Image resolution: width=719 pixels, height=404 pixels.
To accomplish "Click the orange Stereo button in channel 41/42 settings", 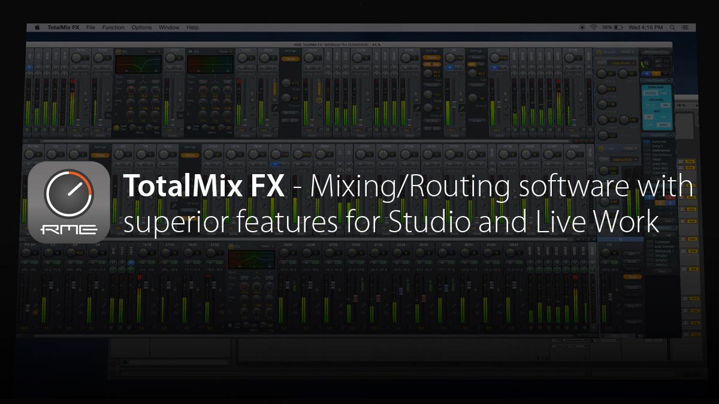I will tap(430, 58).
